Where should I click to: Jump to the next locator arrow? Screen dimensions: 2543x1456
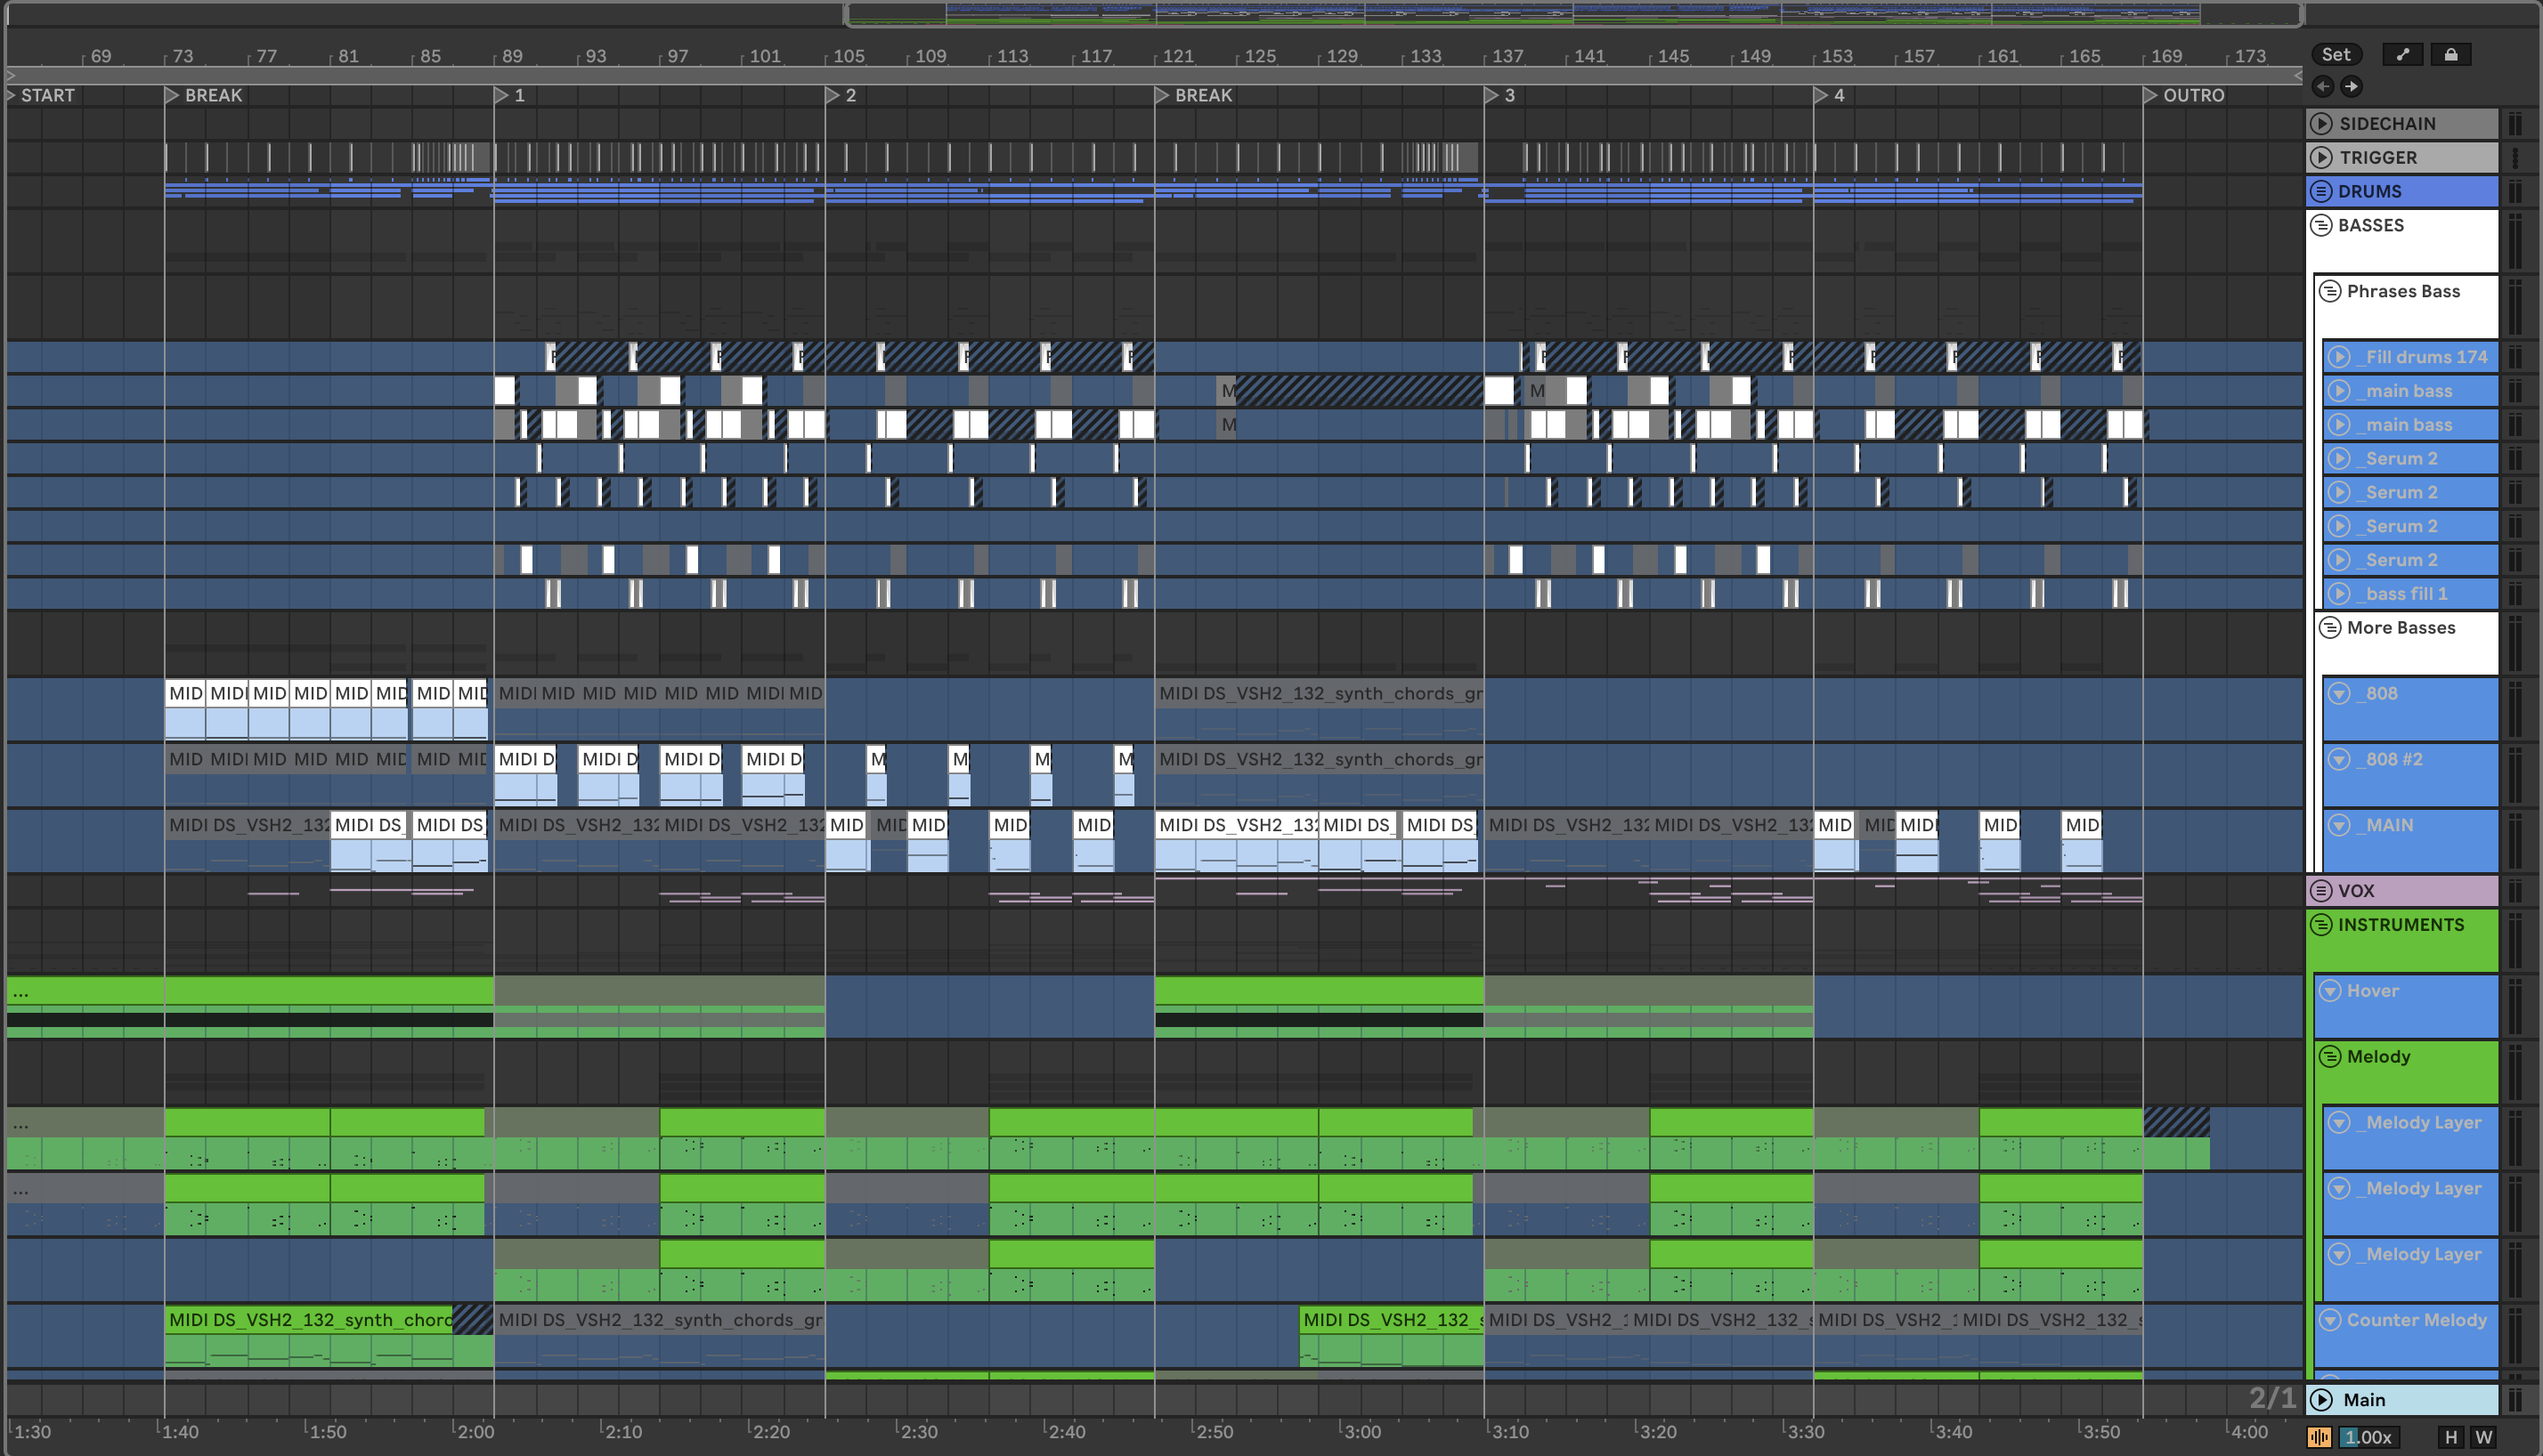click(x=2351, y=87)
